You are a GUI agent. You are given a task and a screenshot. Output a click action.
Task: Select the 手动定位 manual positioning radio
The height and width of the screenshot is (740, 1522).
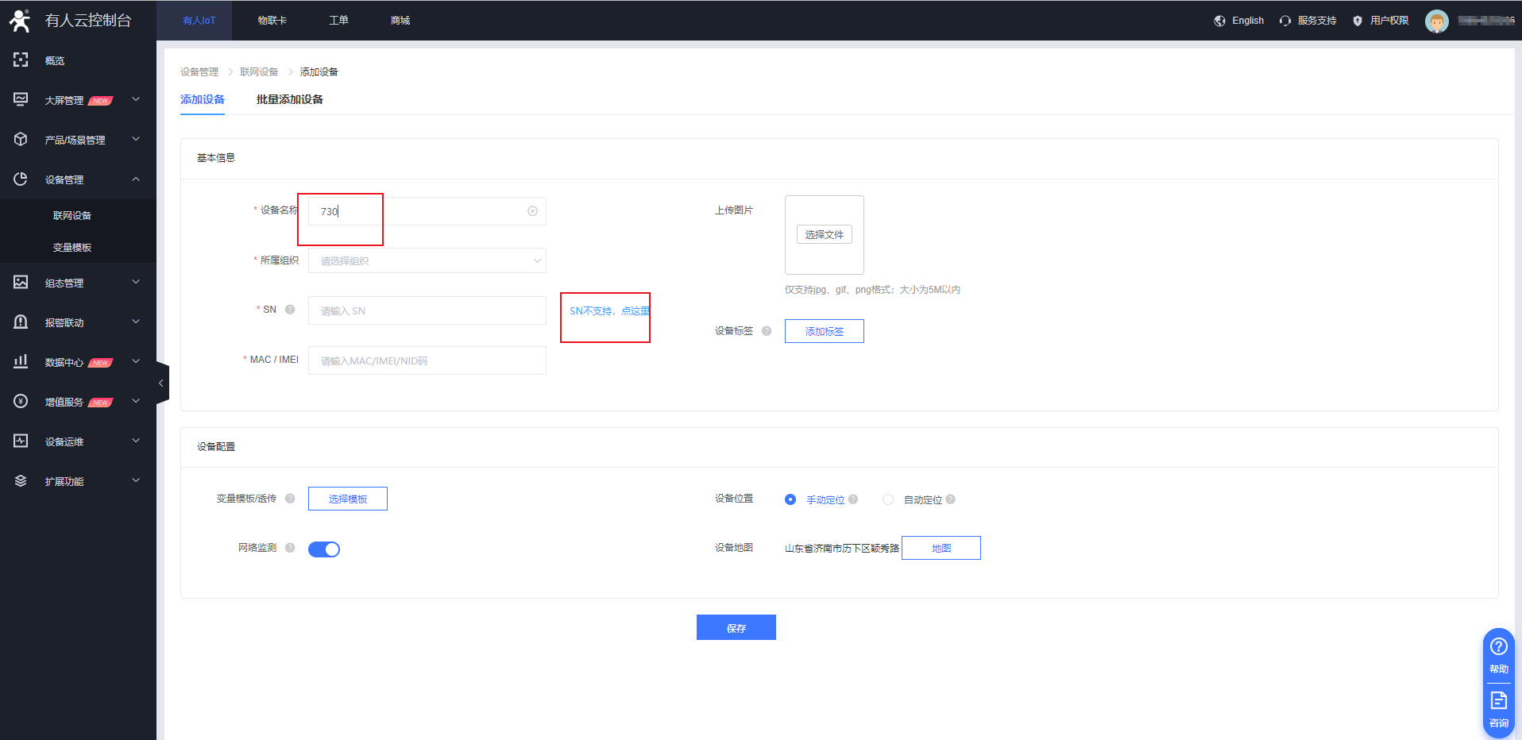pos(790,499)
